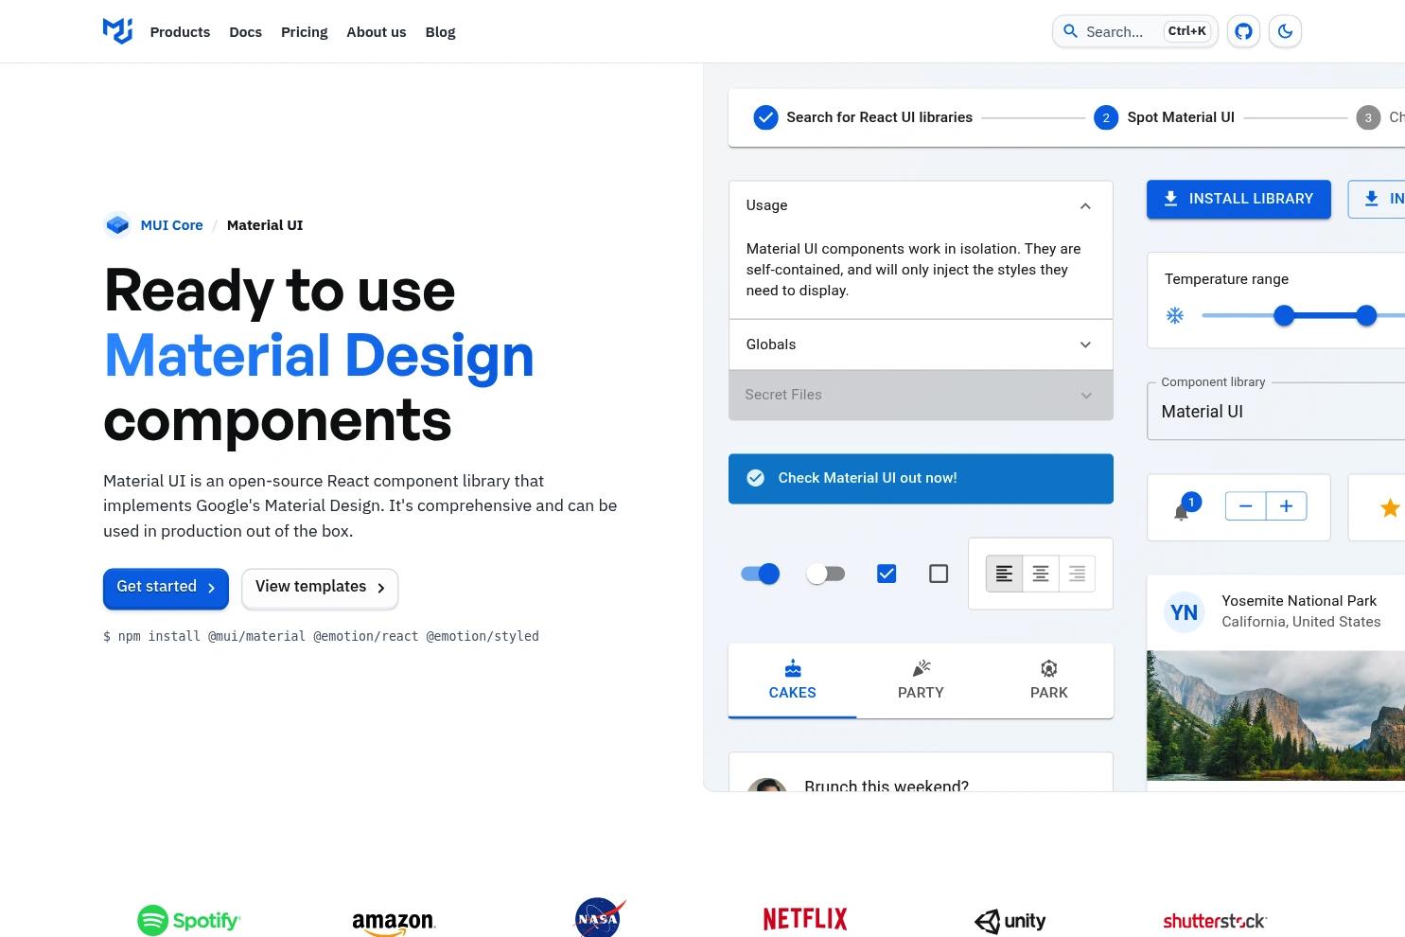Open the Component library dropdown
1405x937 pixels.
click(1276, 412)
